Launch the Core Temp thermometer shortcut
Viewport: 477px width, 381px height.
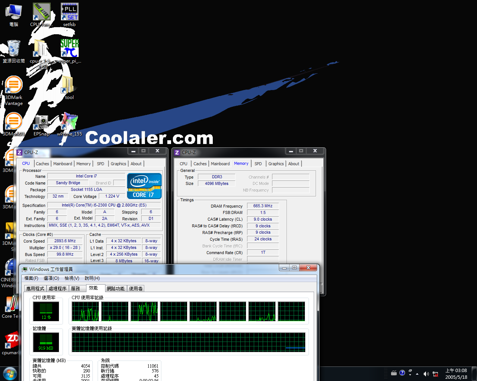point(10,307)
